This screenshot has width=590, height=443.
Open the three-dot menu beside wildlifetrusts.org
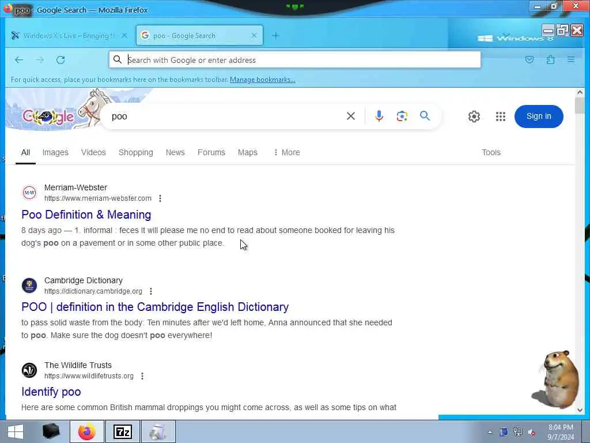point(142,376)
